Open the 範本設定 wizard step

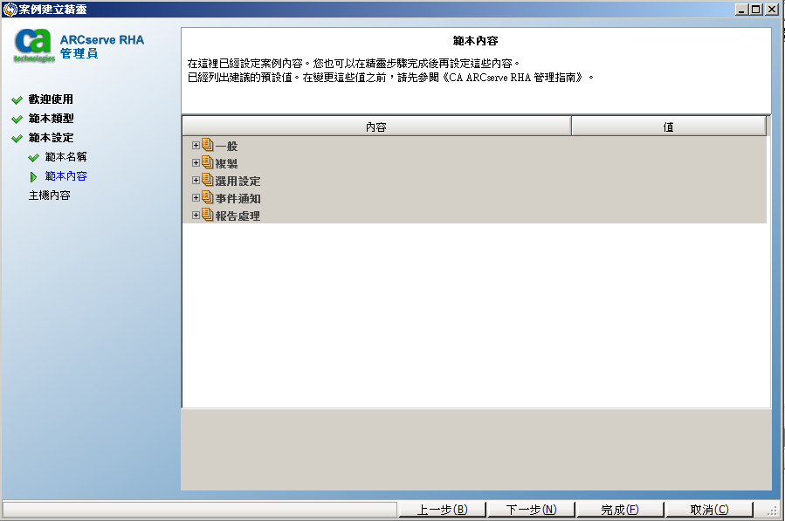(x=51, y=137)
